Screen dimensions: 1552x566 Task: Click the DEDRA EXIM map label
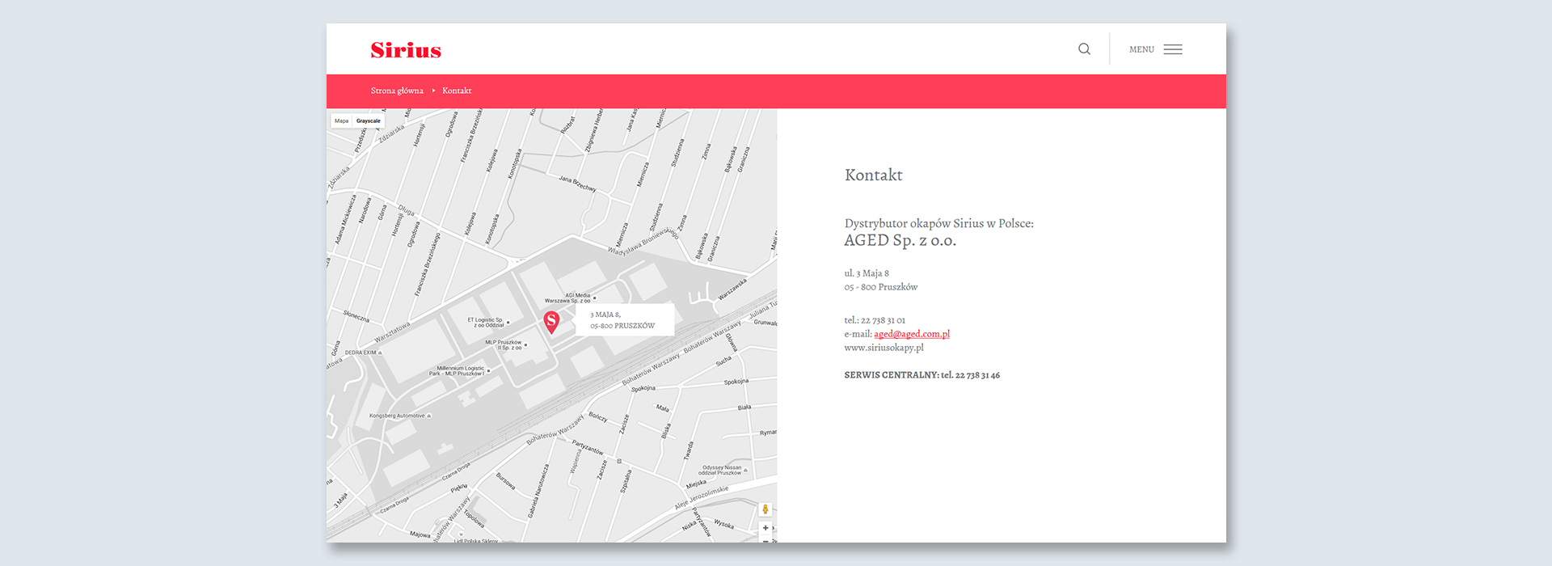pyautogui.click(x=361, y=353)
